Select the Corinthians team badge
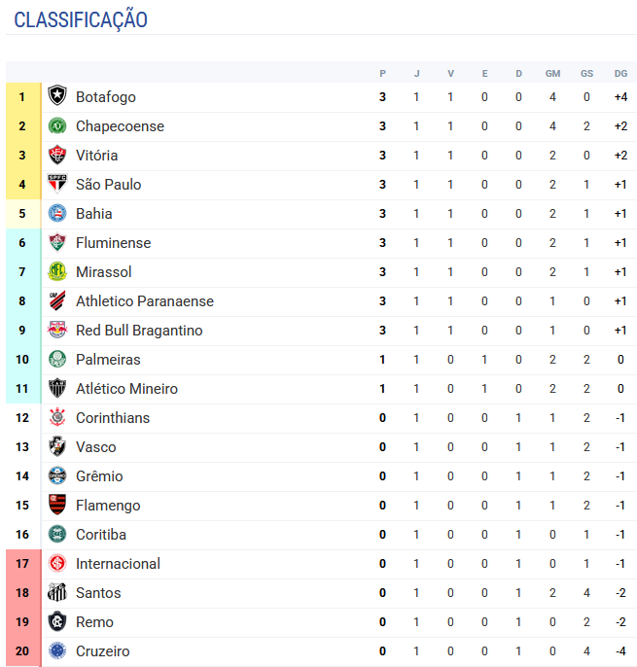The height and width of the screenshot is (667, 637). pos(57,418)
